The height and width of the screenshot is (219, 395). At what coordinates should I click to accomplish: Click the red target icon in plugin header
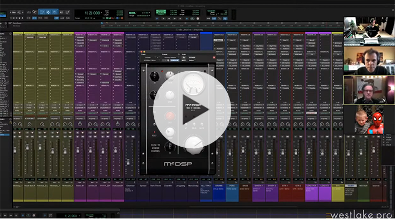(x=214, y=57)
